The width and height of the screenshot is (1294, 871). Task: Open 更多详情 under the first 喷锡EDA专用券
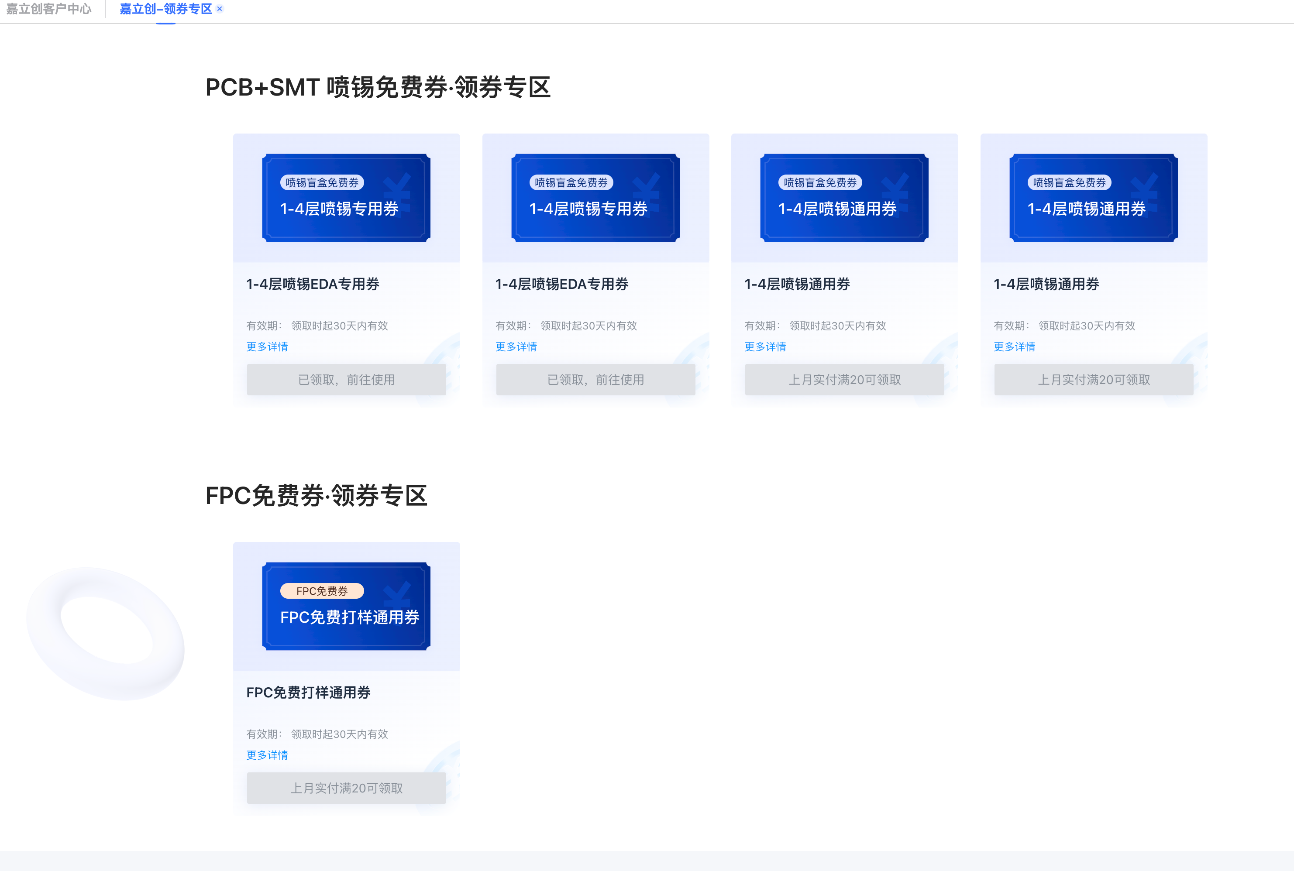click(x=267, y=346)
